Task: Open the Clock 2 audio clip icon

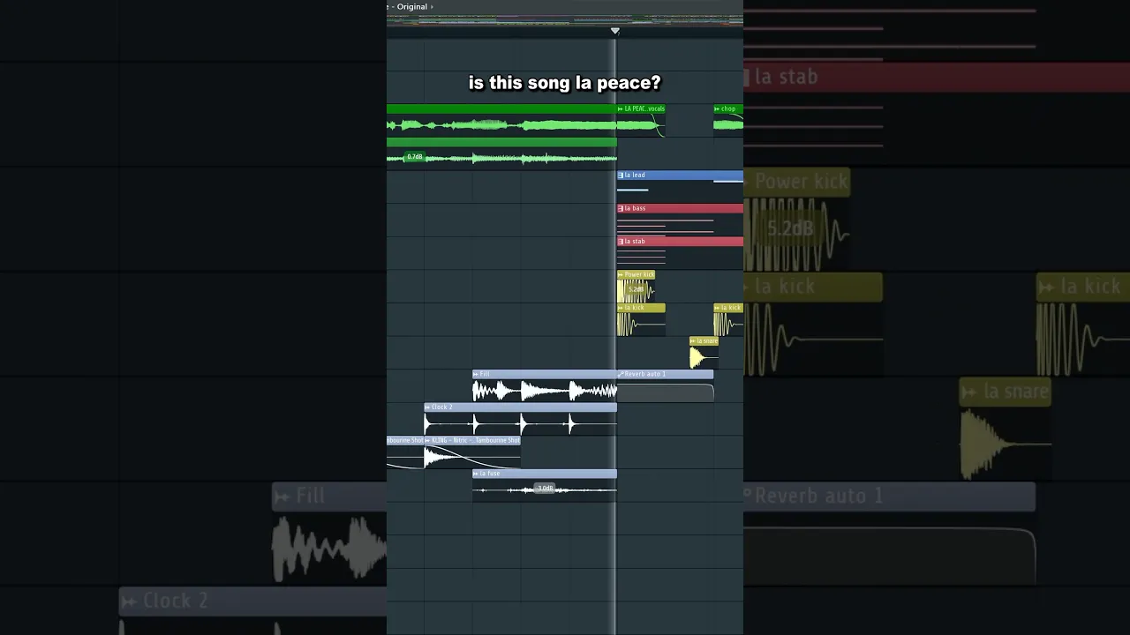Action: (x=428, y=407)
